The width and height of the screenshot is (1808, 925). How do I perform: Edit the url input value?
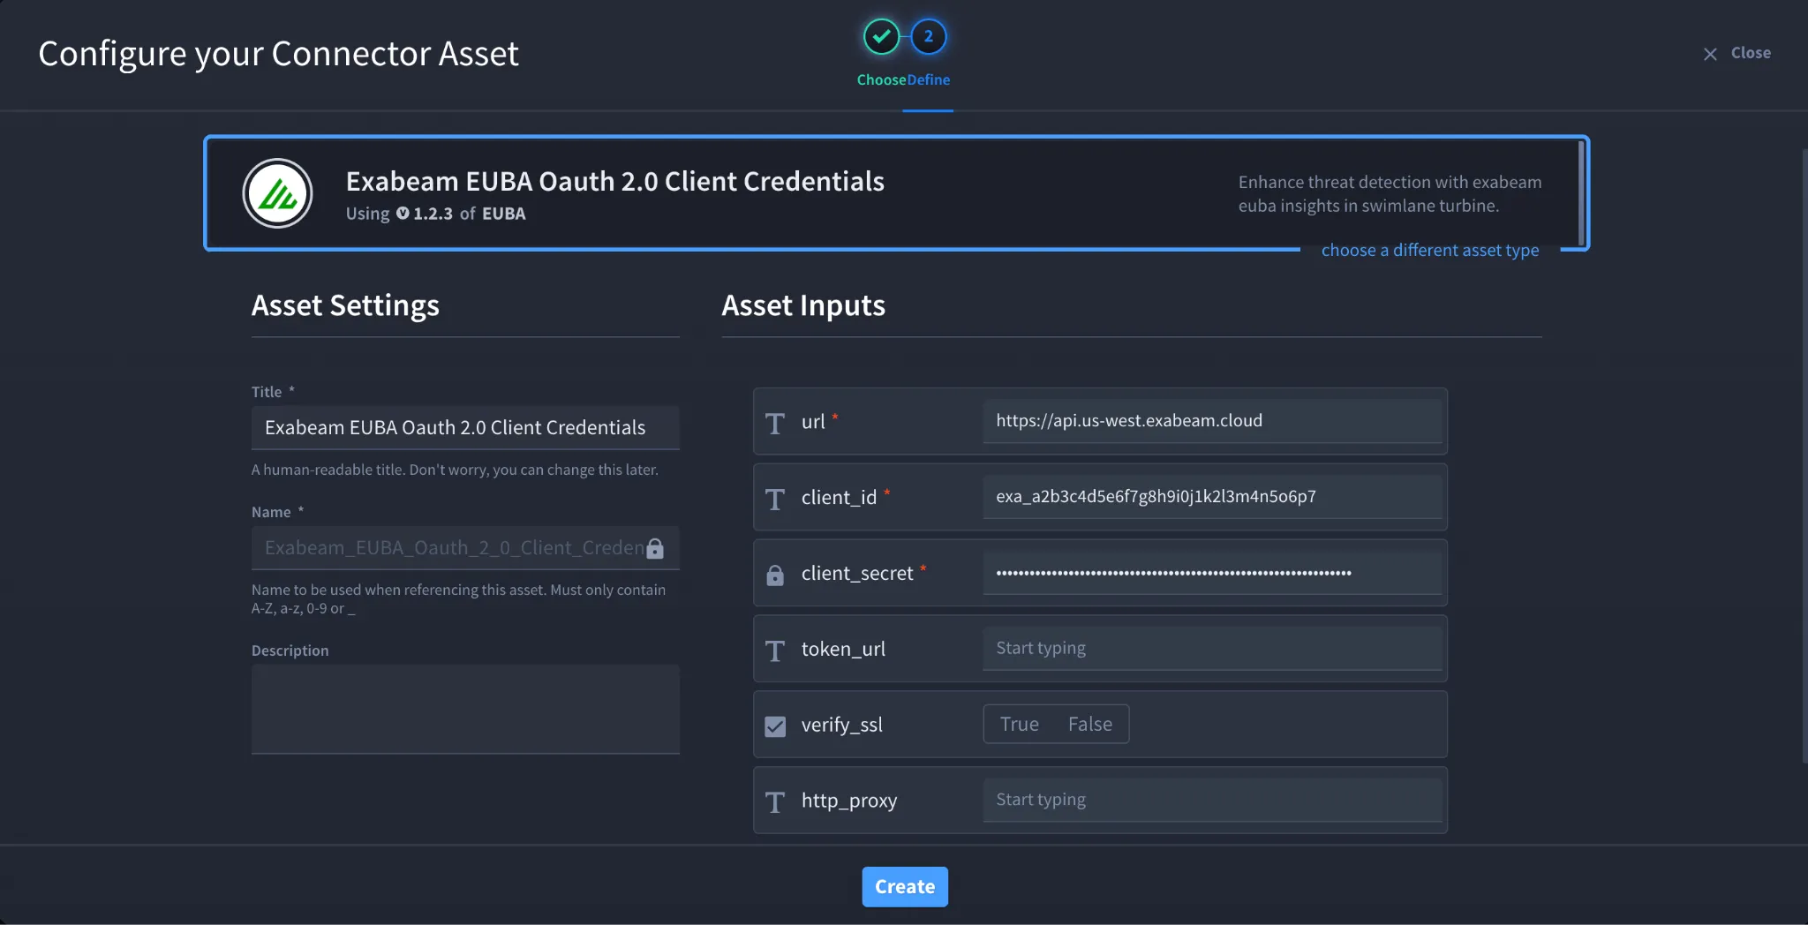pyautogui.click(x=1212, y=421)
